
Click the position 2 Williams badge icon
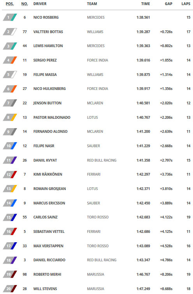[10, 32]
